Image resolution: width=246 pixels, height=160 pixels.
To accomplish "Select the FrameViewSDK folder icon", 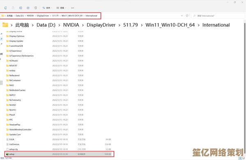I will pyautogui.click(x=7, y=46).
